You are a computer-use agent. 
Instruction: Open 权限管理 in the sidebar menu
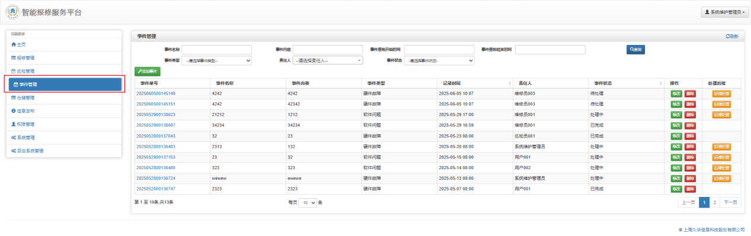pos(63,124)
